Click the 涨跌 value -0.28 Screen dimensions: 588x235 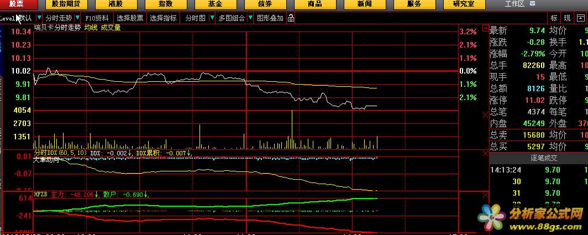535,43
